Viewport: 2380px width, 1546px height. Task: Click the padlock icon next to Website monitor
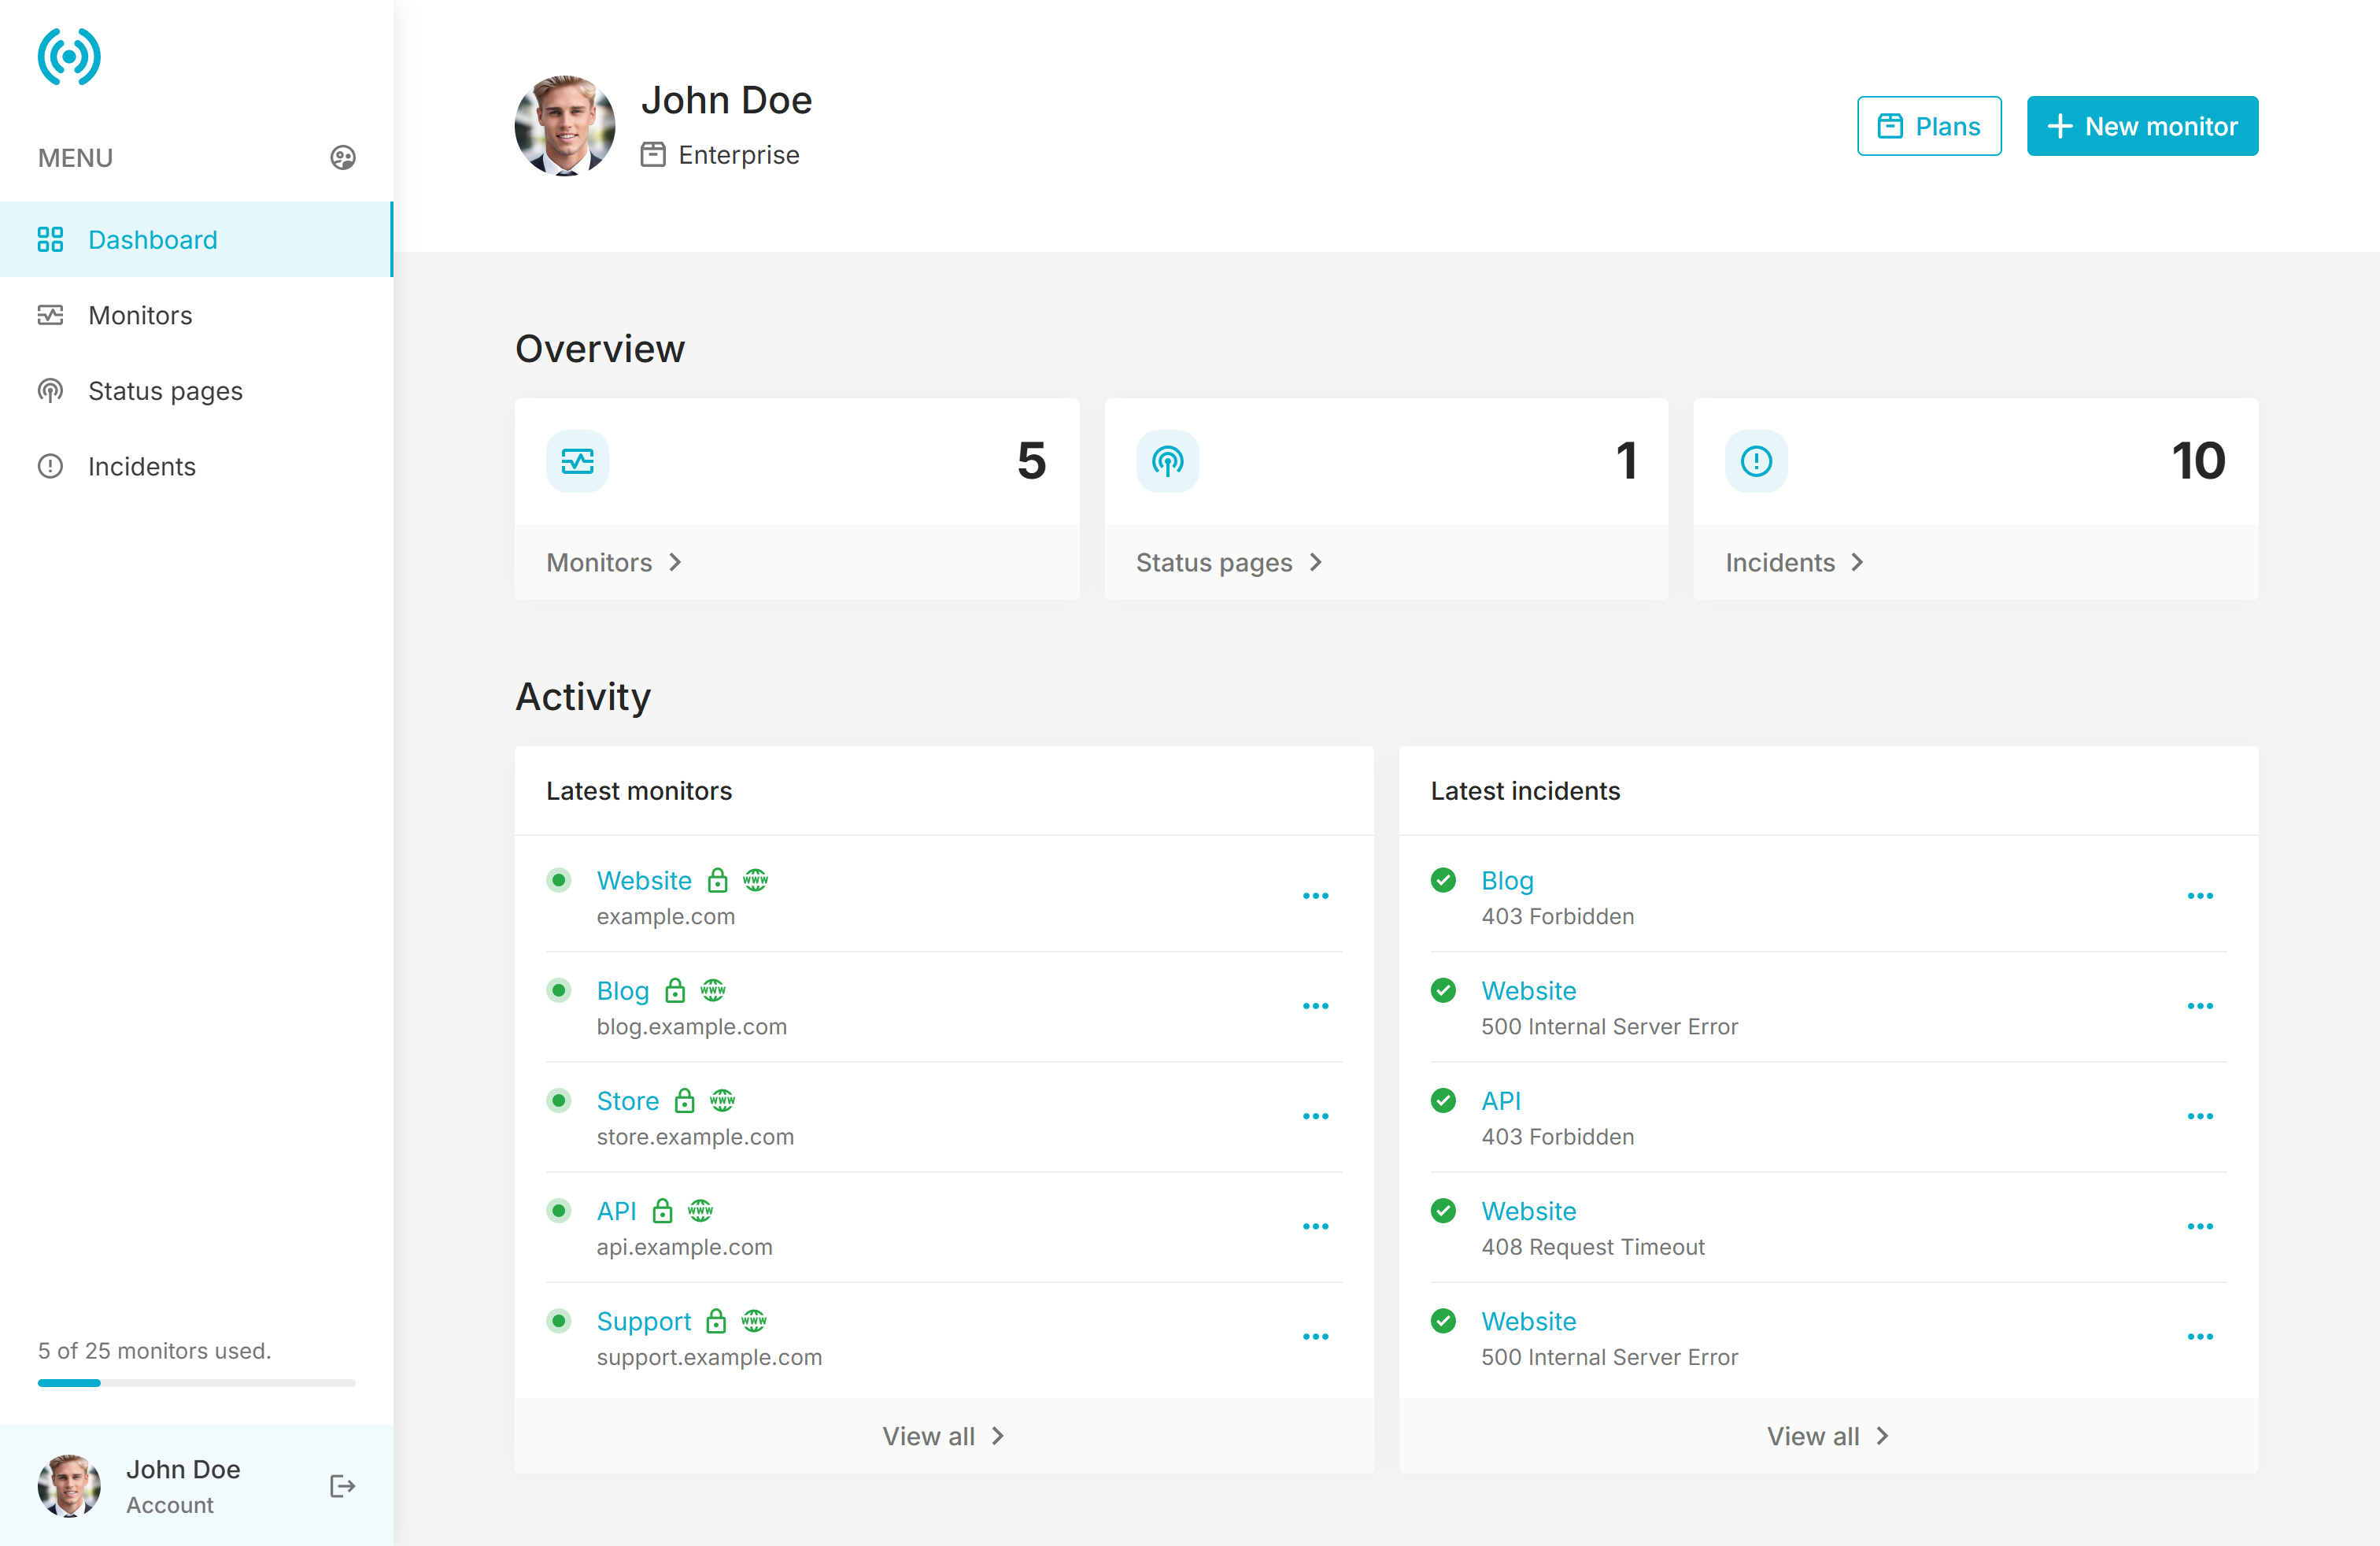(717, 880)
